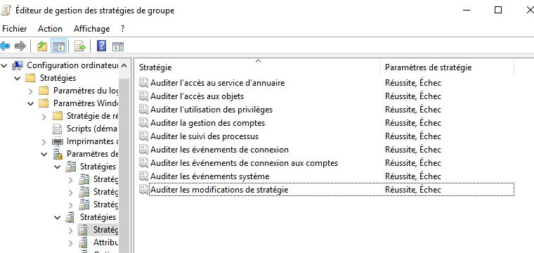The height and width of the screenshot is (253, 534).
Task: Select the Attribu... tree item
Action: coord(106,242)
